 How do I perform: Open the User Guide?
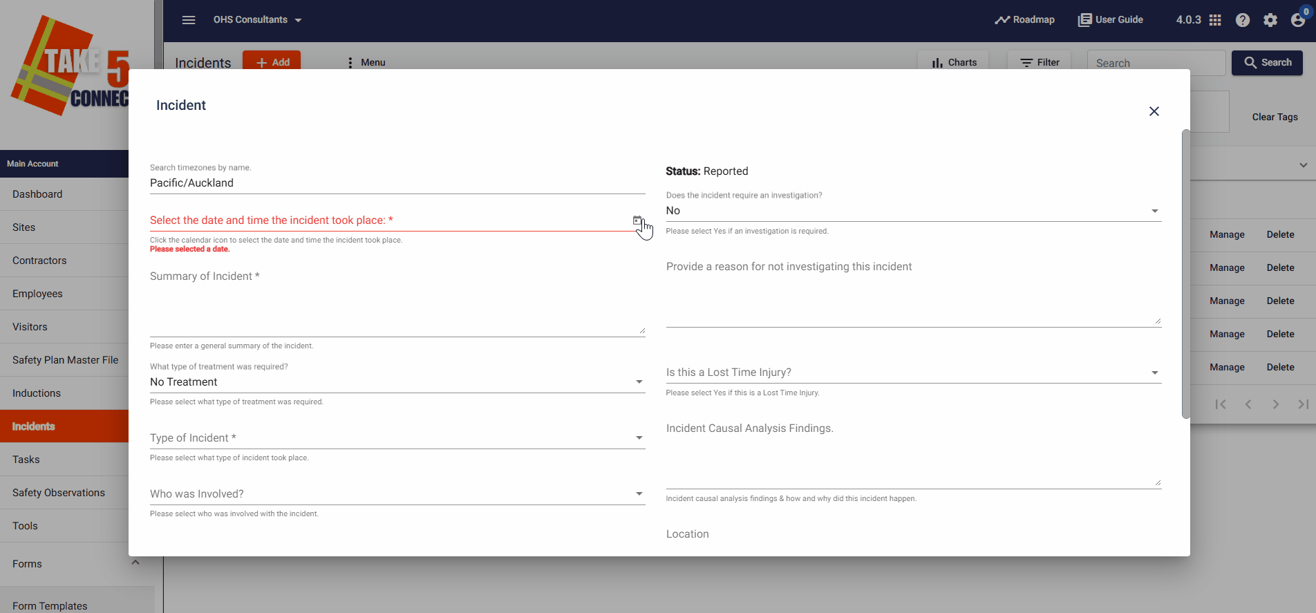1111,20
